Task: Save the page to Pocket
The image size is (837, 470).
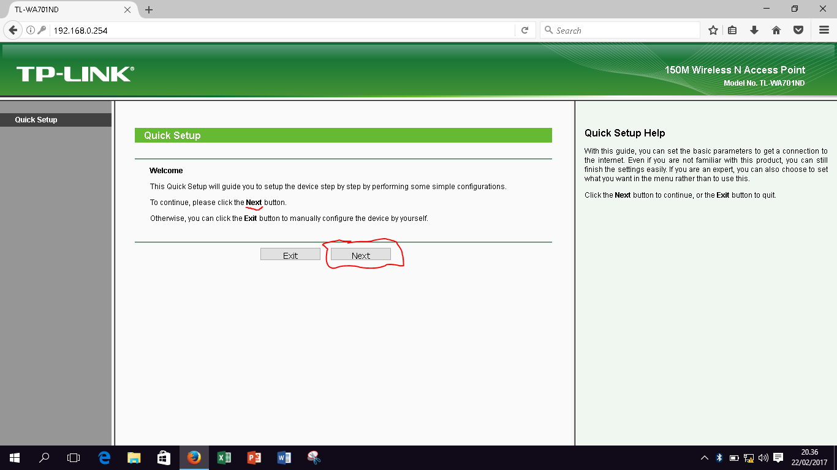Action: [x=798, y=29]
